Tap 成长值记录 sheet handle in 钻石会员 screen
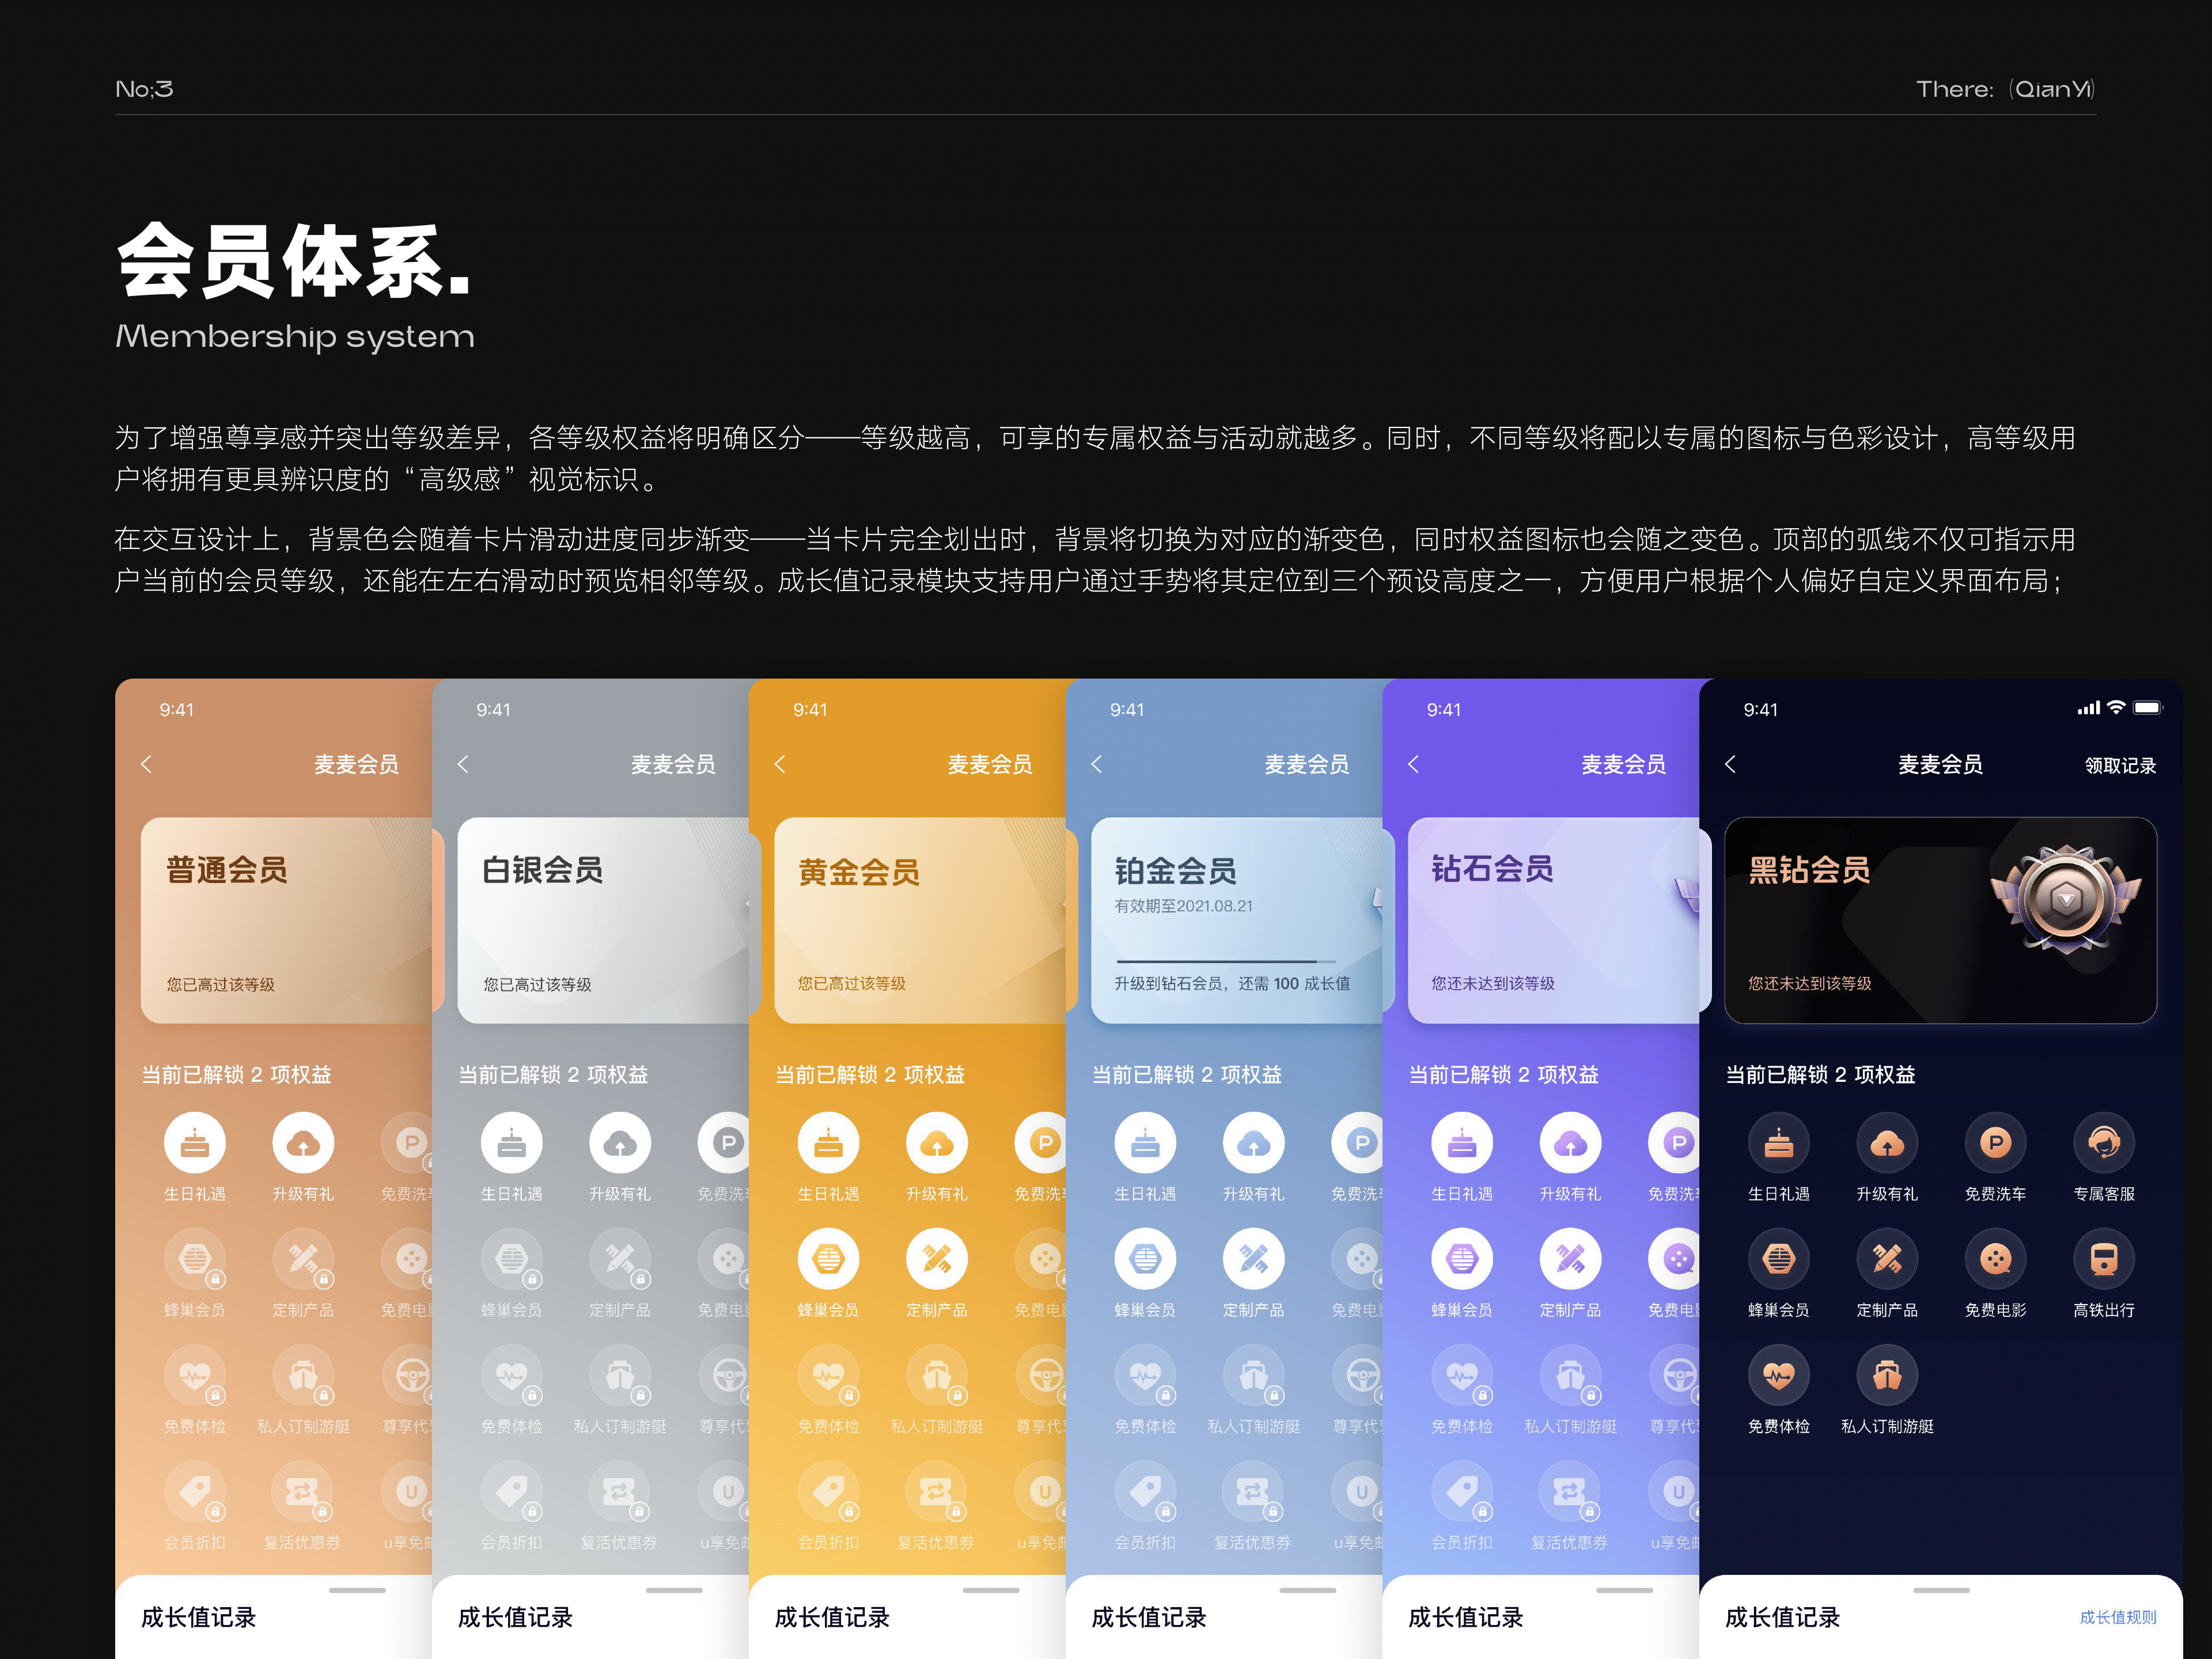The image size is (2212, 1659). point(1625,1590)
